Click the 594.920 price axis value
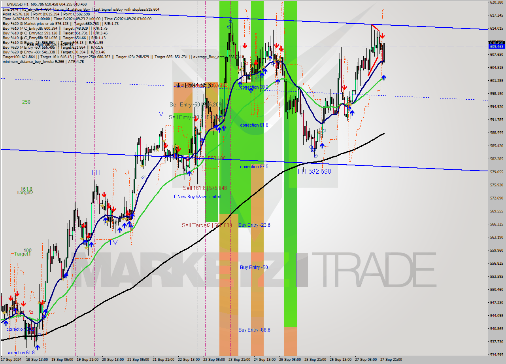Screen dimensions: 506x364 (x=496, y=107)
